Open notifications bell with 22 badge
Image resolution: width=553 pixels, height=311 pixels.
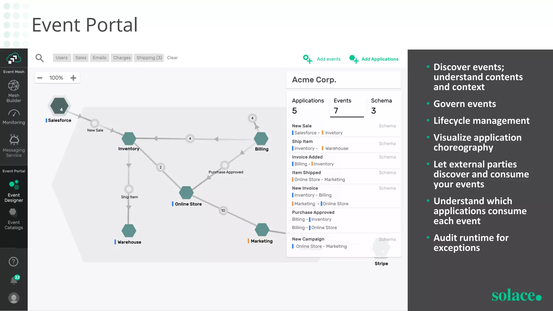coord(14,280)
